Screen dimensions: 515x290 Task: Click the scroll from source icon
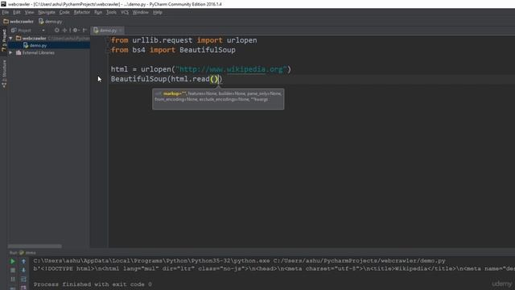pyautogui.click(x=57, y=31)
